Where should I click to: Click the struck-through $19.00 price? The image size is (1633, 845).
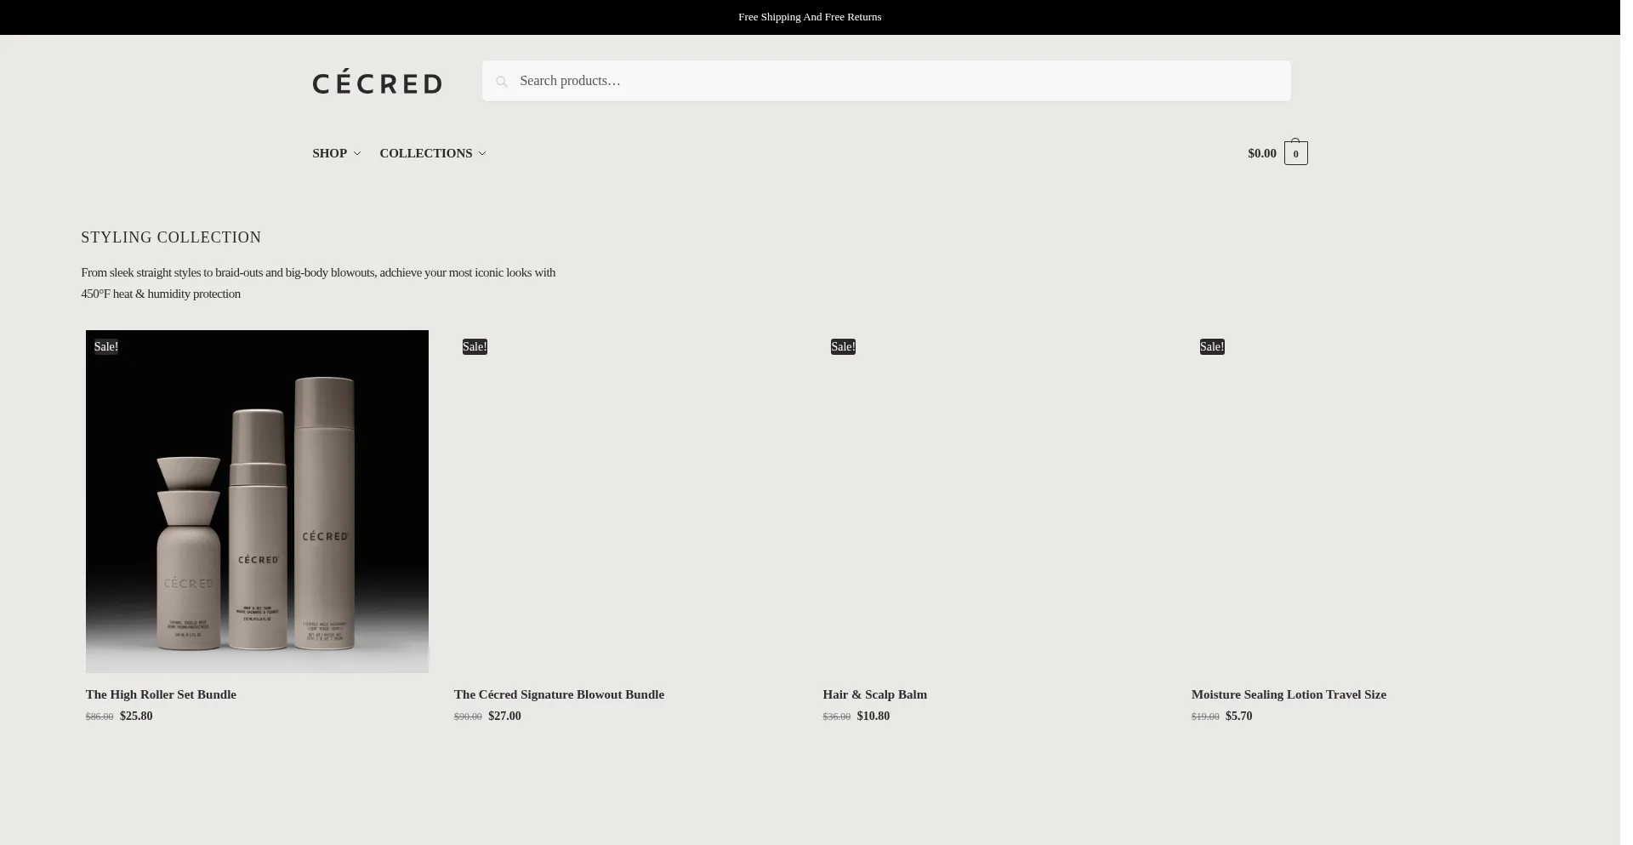1205,717
